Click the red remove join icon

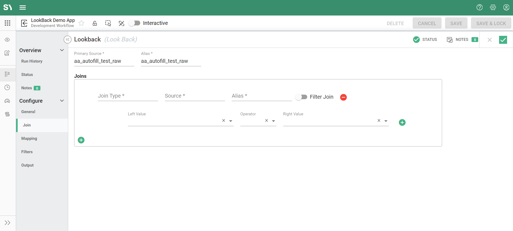[x=343, y=97]
